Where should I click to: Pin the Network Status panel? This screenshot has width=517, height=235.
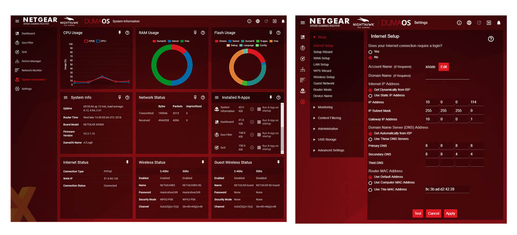(x=195, y=97)
